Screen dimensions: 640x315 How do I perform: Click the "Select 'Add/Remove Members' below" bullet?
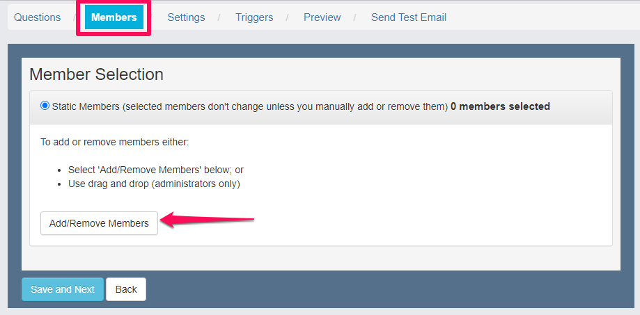[156, 170]
